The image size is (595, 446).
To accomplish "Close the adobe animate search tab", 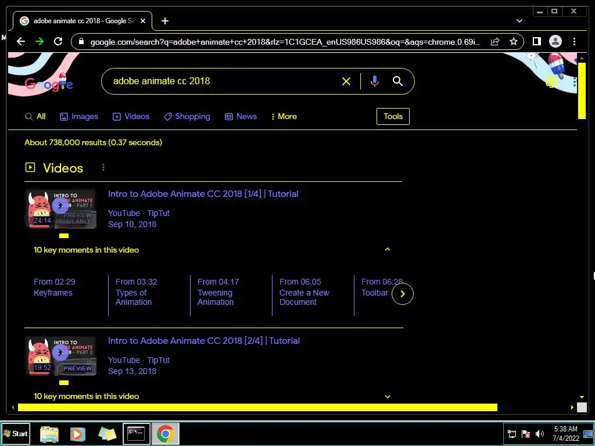I will coord(143,21).
